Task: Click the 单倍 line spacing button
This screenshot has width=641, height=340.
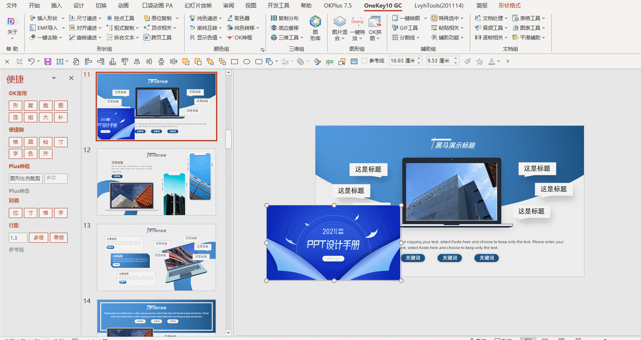Action: point(59,238)
